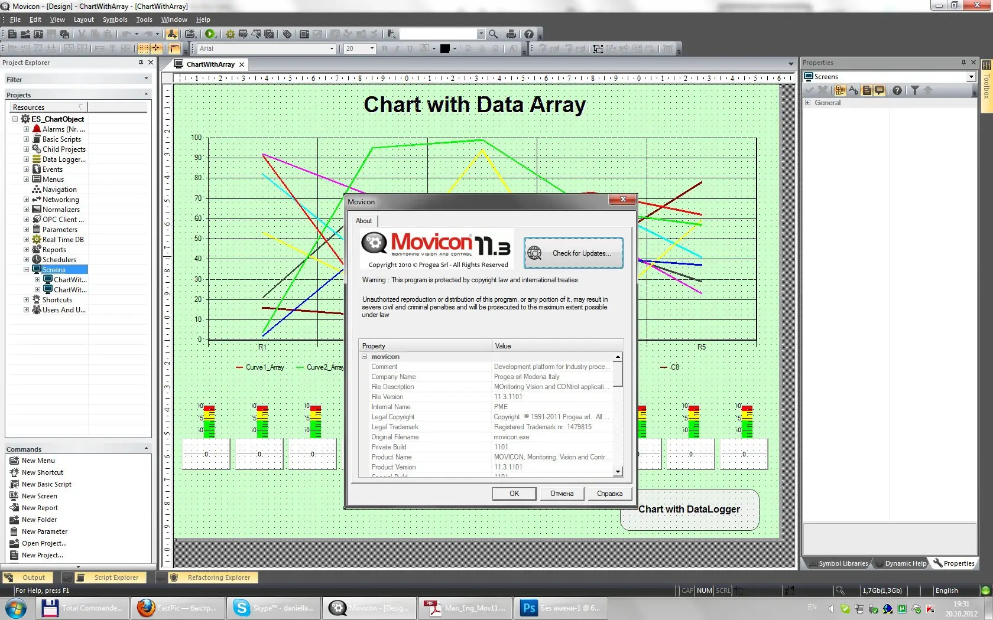Click the Print toolbar icon
993x620 pixels.
click(x=511, y=34)
